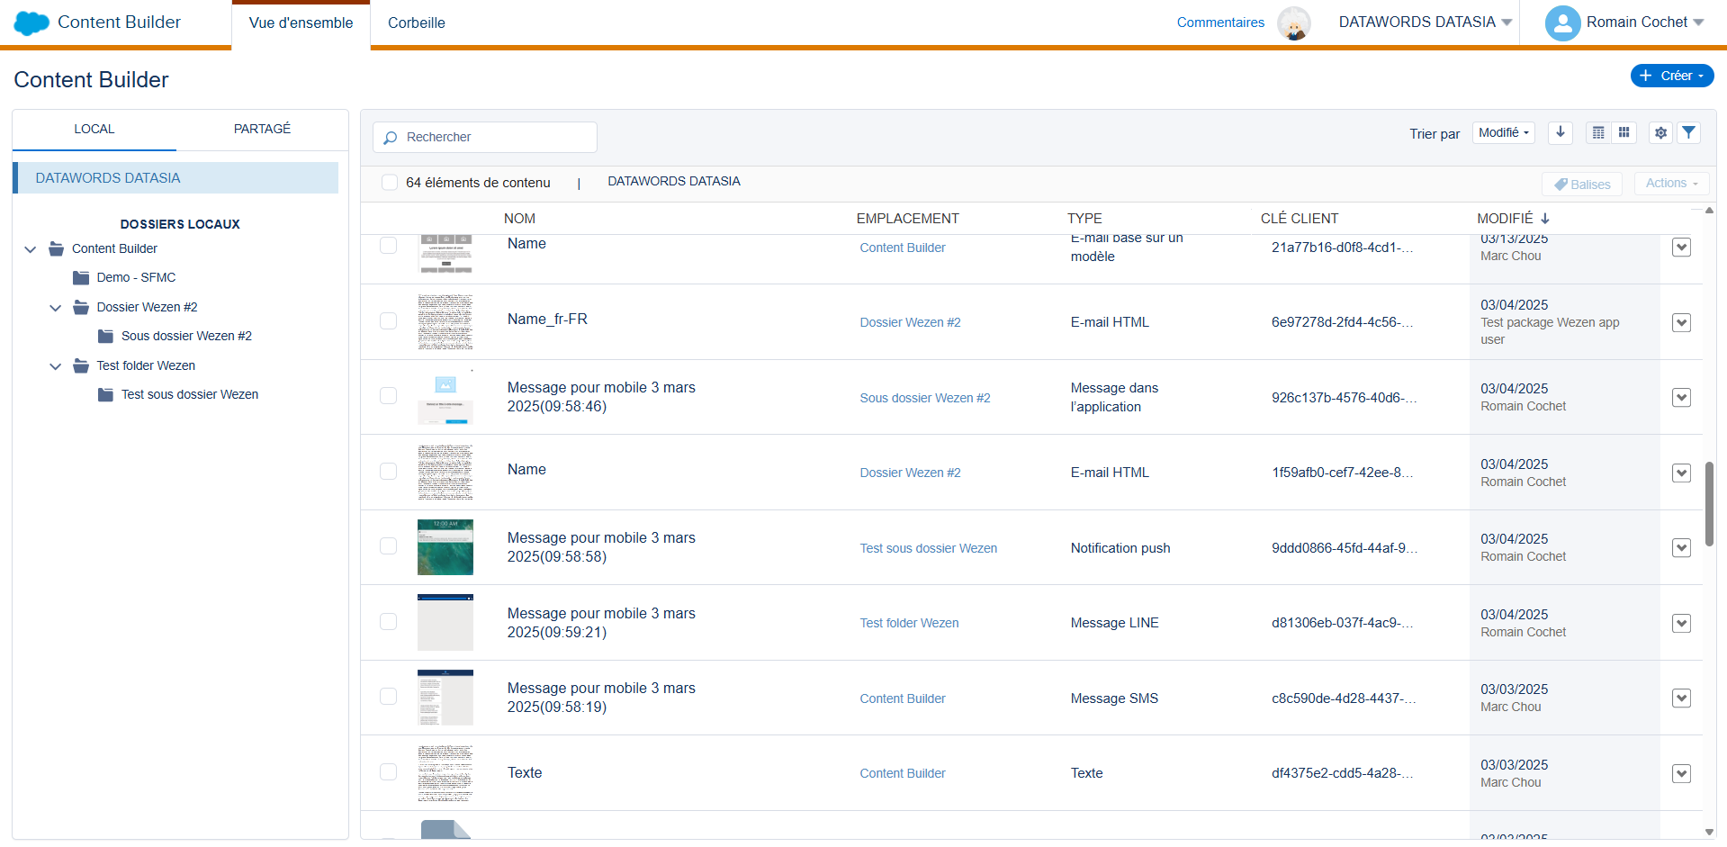Open the Actions dropdown menu
Image resolution: width=1727 pixels, height=847 pixels.
coord(1671,183)
